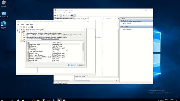Image resolution: width=180 pixels, height=101 pixels.
Task: Click the taskbar search icon
Action: [8, 100]
